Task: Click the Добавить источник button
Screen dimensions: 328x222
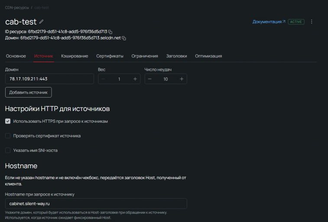Action: coord(29,92)
